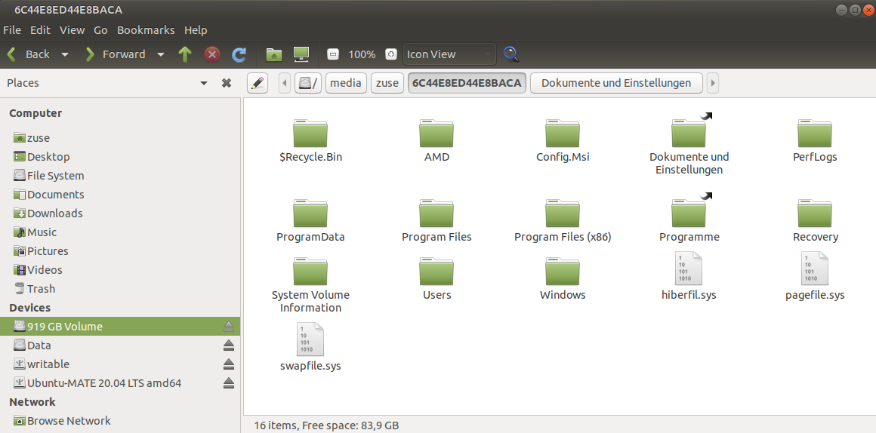
Task: Open the Edit menu
Action: pos(40,30)
